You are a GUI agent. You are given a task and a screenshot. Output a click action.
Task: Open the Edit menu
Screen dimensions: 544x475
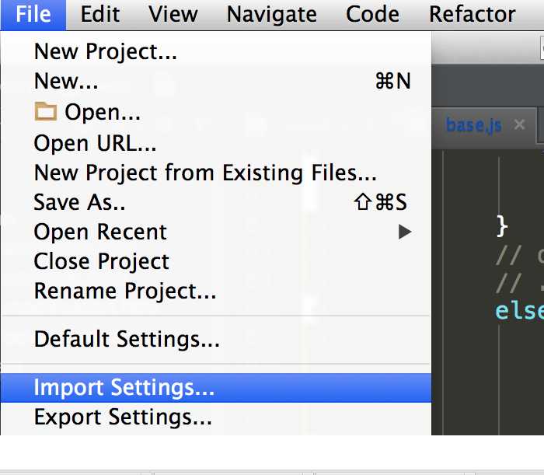tap(100, 15)
